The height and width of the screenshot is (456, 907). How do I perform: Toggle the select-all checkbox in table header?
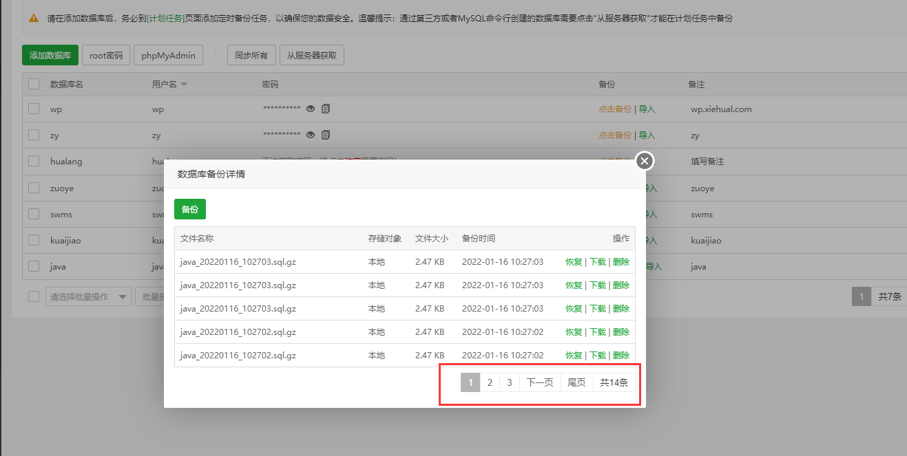point(34,84)
